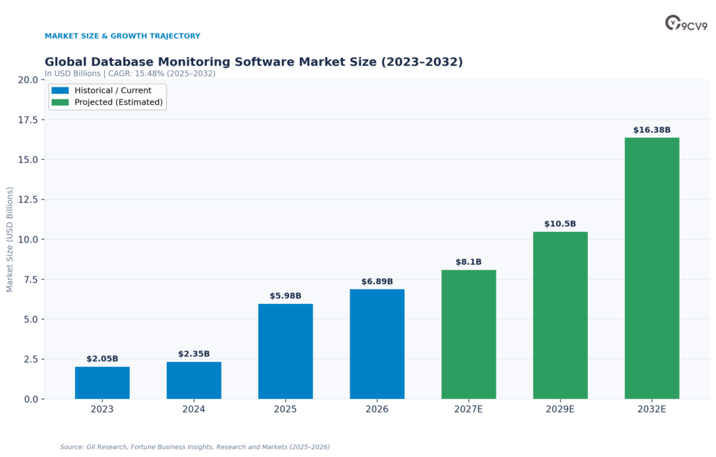Viewport: 716px width, 457px height.
Task: Click the $2.05B value label
Action: point(102,359)
